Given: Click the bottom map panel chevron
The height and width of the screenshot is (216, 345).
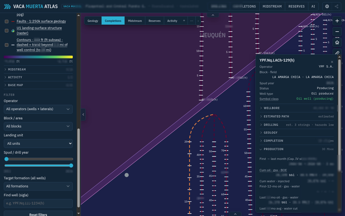Looking at the screenshot, I should 235,214.
